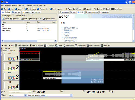The height and width of the screenshot is (100, 135).
Task: Open the Calendar tool
Action: coord(77,9)
